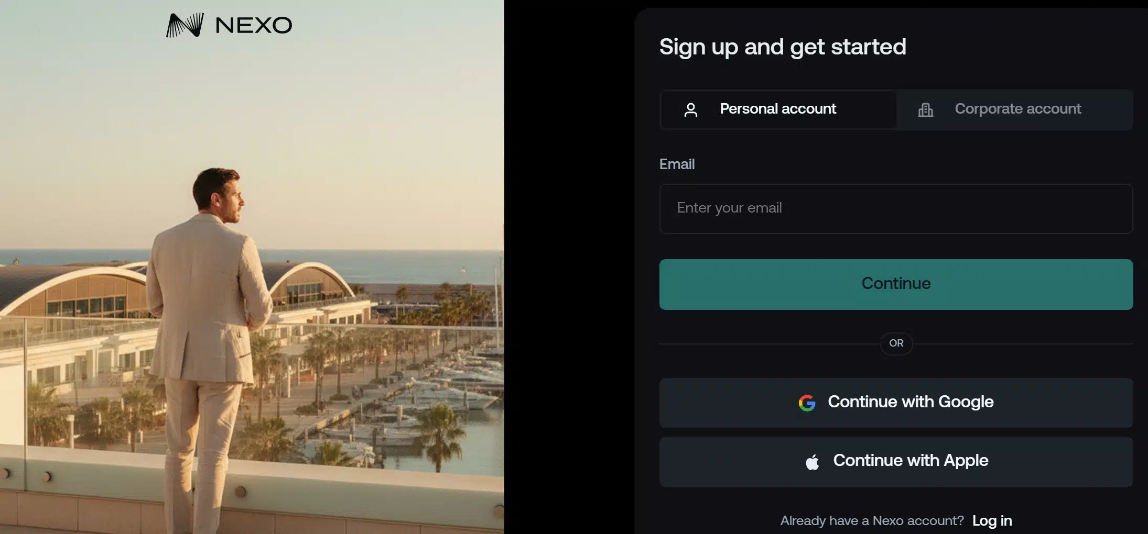Click inside the Continue with Apple row
The image size is (1148, 534).
895,461
